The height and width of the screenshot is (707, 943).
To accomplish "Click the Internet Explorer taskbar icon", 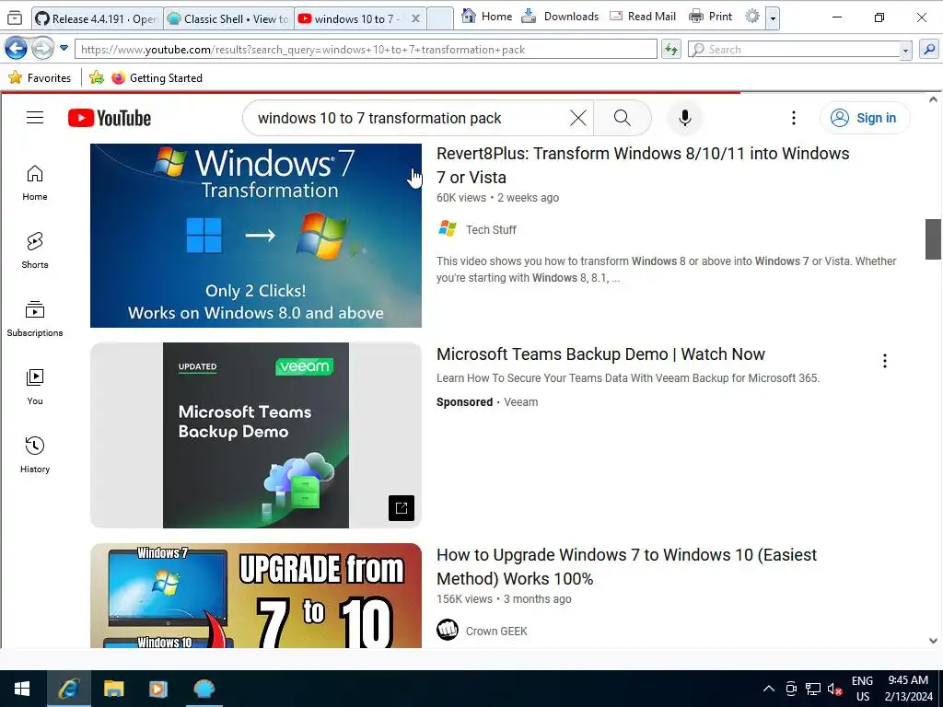I will [68, 689].
